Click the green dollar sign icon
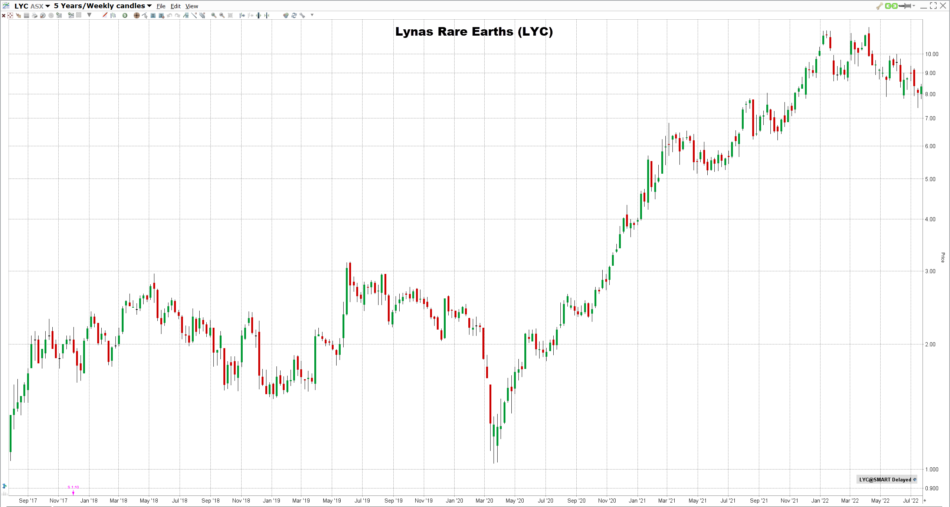Screen dimensions: 950x507 tap(125, 15)
